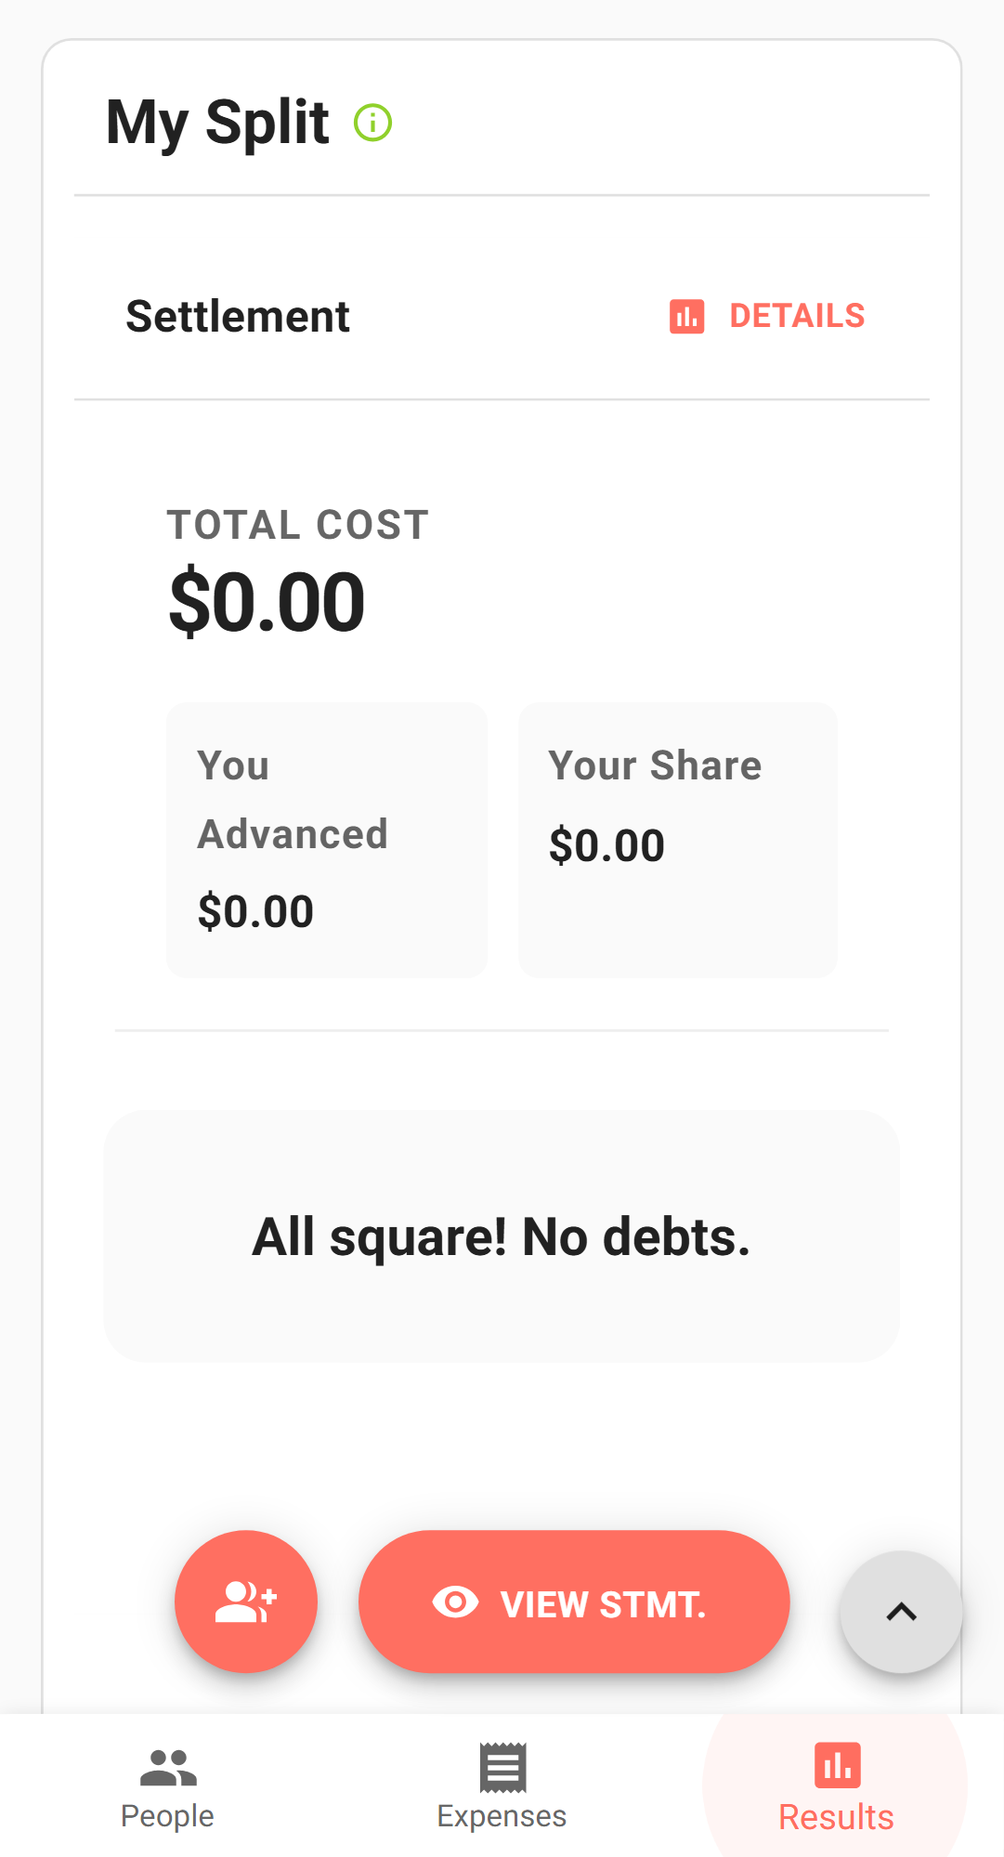Click the Results chart icon in bottom bar

837,1765
